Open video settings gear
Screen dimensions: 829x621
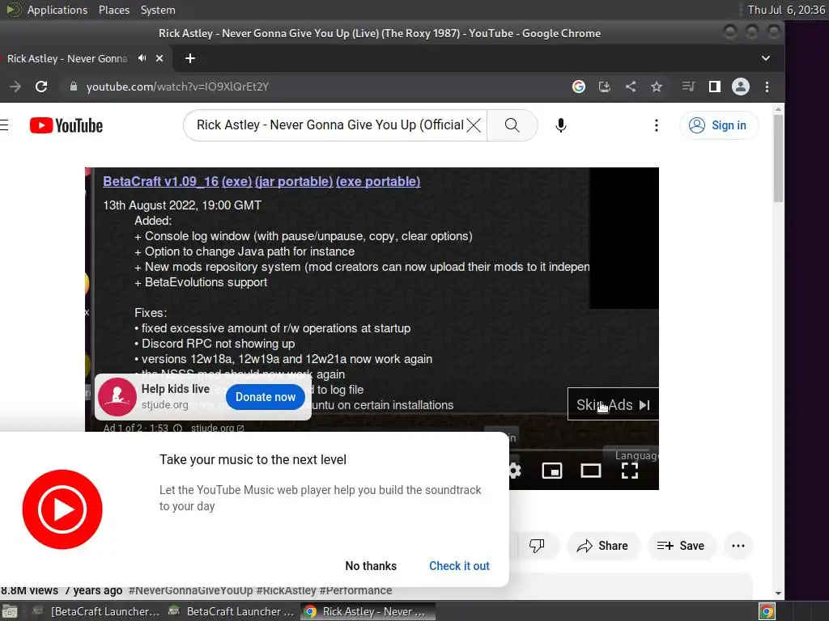point(514,471)
